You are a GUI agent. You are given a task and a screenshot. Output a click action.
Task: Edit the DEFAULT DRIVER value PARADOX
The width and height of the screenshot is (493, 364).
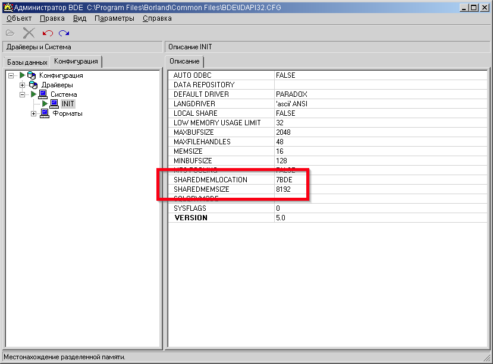click(291, 94)
